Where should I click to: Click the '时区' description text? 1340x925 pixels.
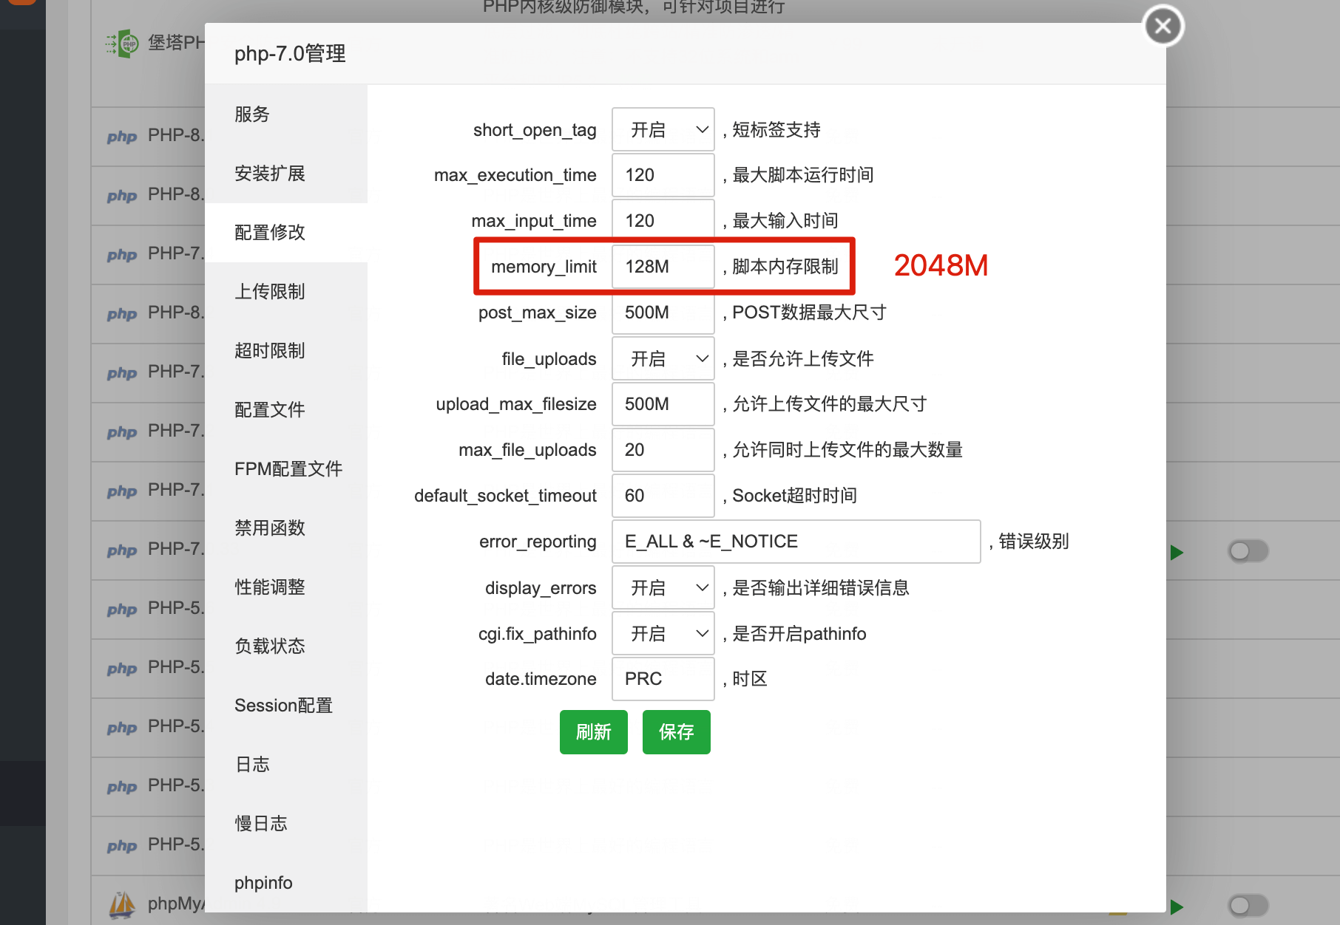tap(750, 679)
